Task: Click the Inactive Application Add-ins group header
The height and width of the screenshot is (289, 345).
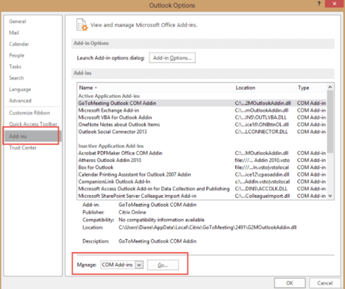Action: coord(111,146)
